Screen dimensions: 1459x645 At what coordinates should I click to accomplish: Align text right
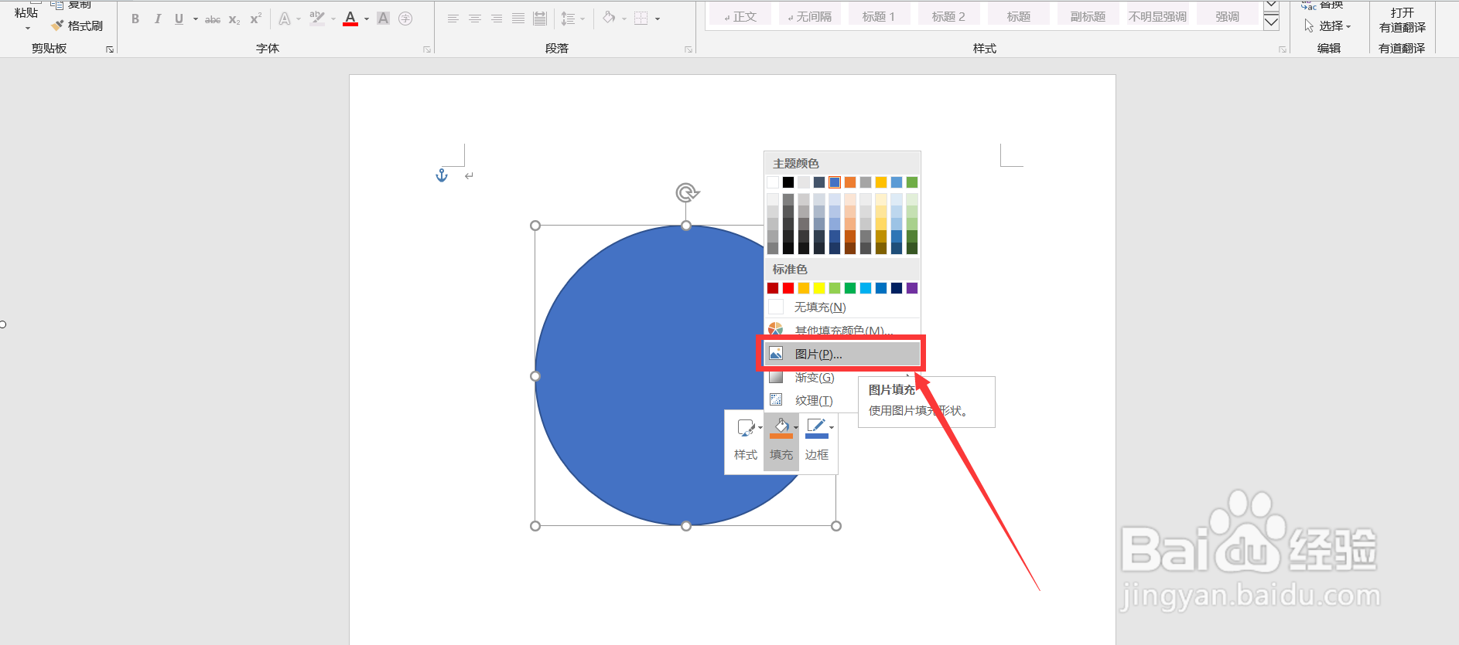click(x=497, y=19)
